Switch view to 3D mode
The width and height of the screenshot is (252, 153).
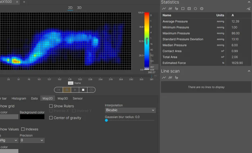79,8
